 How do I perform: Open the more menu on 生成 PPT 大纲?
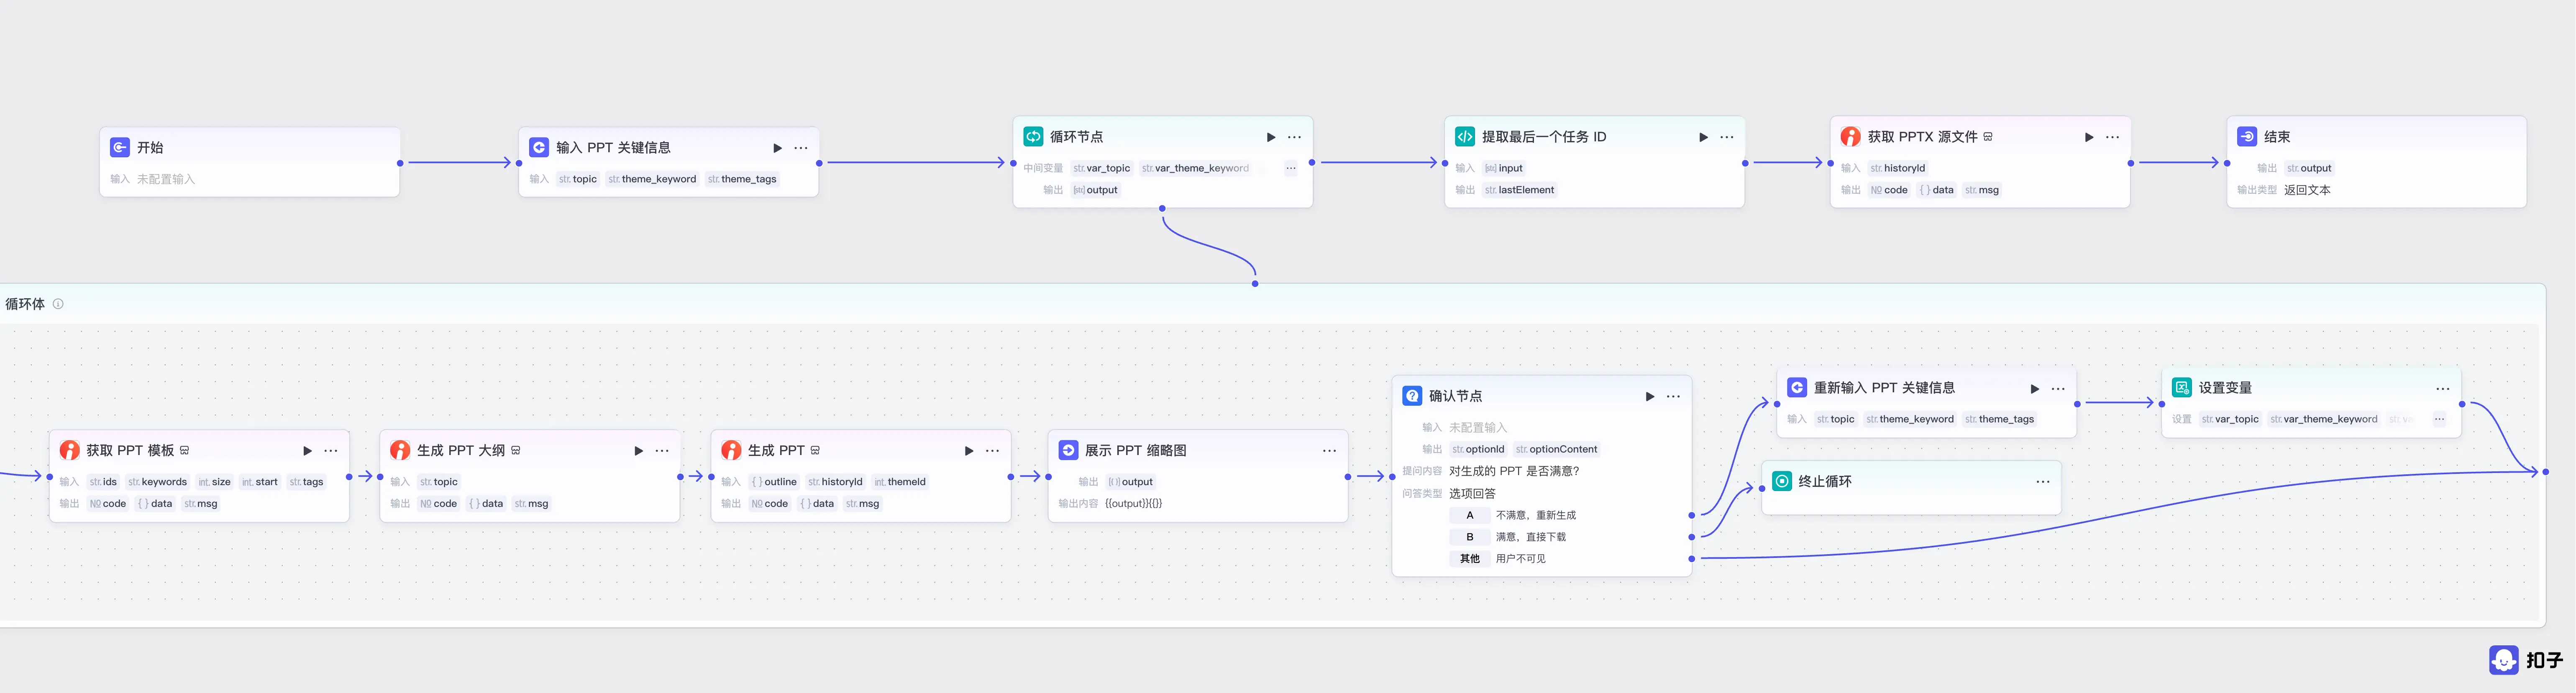pyautogui.click(x=662, y=451)
